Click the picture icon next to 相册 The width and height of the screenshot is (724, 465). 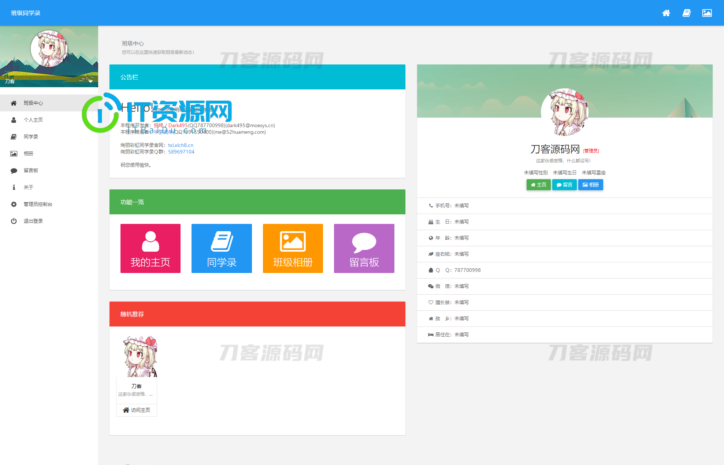tap(14, 154)
